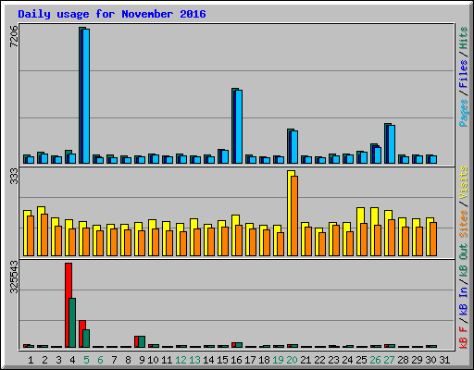Screen dimensions: 474x370
Task: Click the red kB bar for day 5
Action: (81, 334)
